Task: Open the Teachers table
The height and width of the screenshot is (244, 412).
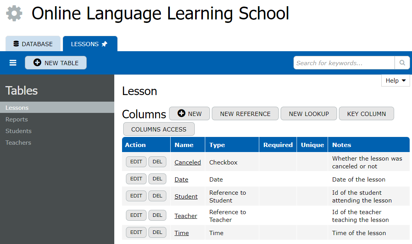Action: click(18, 143)
